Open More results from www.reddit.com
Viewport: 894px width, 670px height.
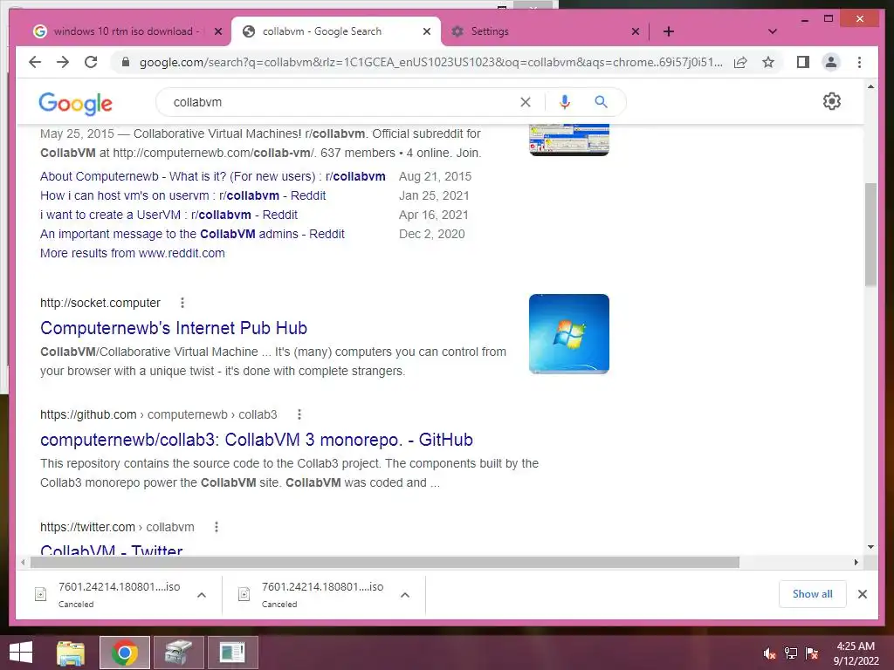click(133, 253)
